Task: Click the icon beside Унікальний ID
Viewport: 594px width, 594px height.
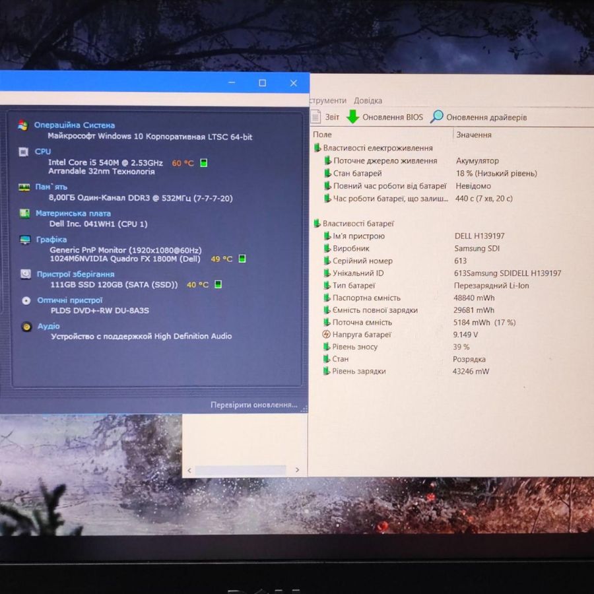Action: [327, 273]
